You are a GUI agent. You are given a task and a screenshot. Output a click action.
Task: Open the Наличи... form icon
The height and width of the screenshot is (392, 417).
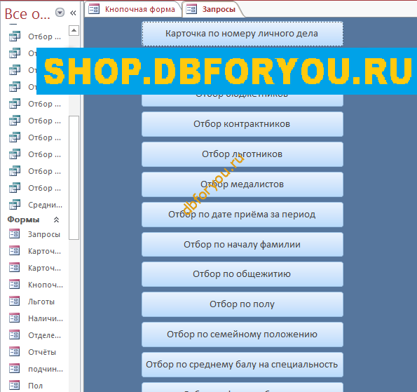click(x=14, y=318)
